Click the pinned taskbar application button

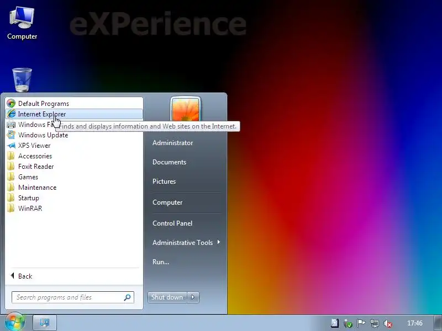click(x=45, y=323)
